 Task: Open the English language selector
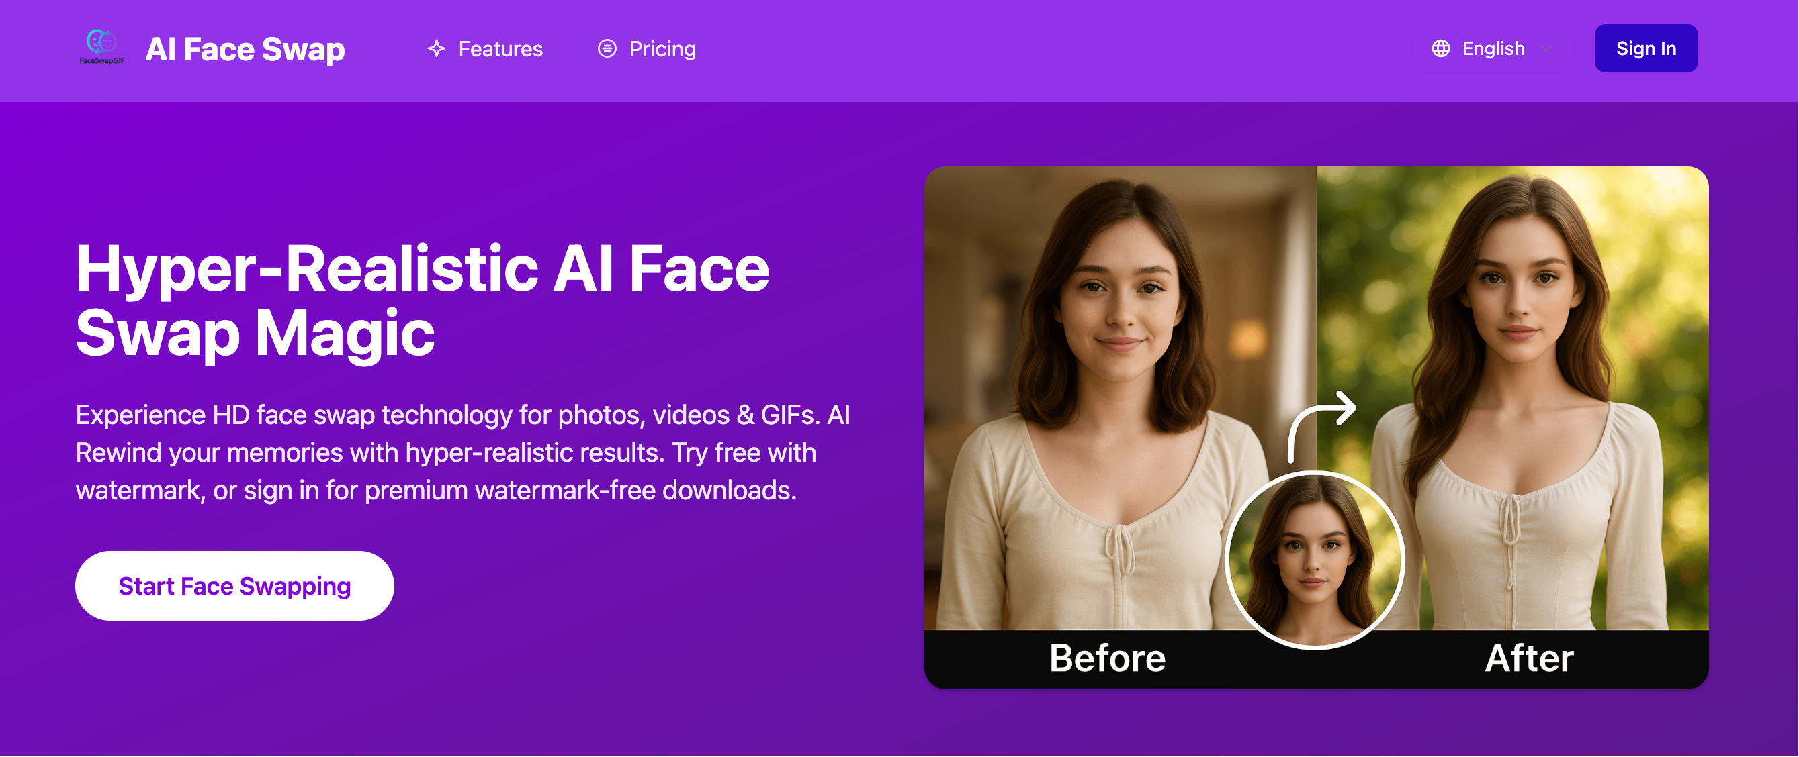(x=1493, y=49)
